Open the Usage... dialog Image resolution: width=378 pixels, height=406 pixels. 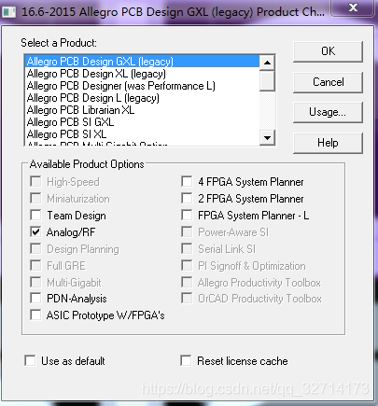click(x=328, y=112)
